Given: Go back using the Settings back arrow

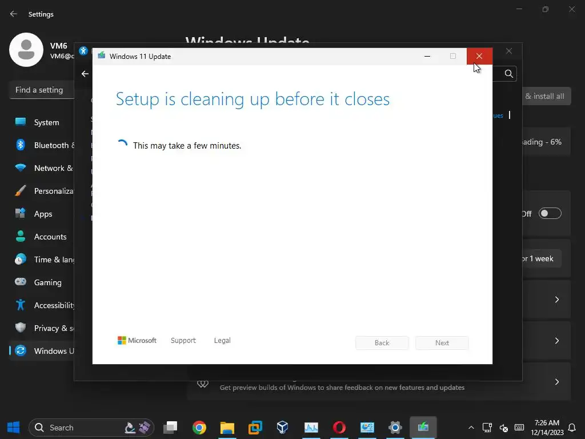Looking at the screenshot, I should click(x=14, y=14).
